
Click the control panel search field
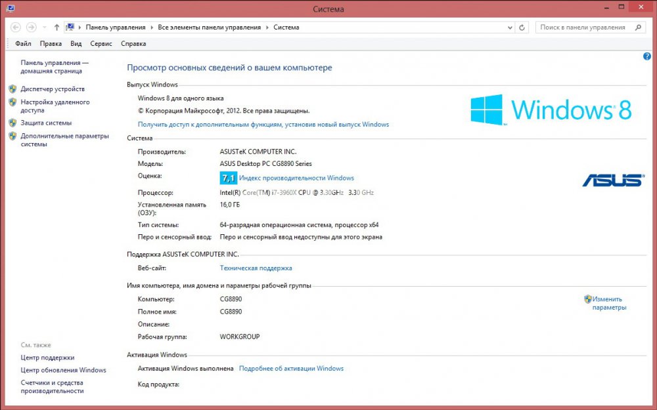coord(582,28)
